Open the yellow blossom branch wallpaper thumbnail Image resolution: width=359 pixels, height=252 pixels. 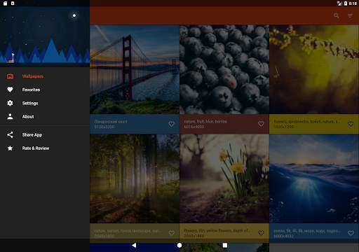314,69
